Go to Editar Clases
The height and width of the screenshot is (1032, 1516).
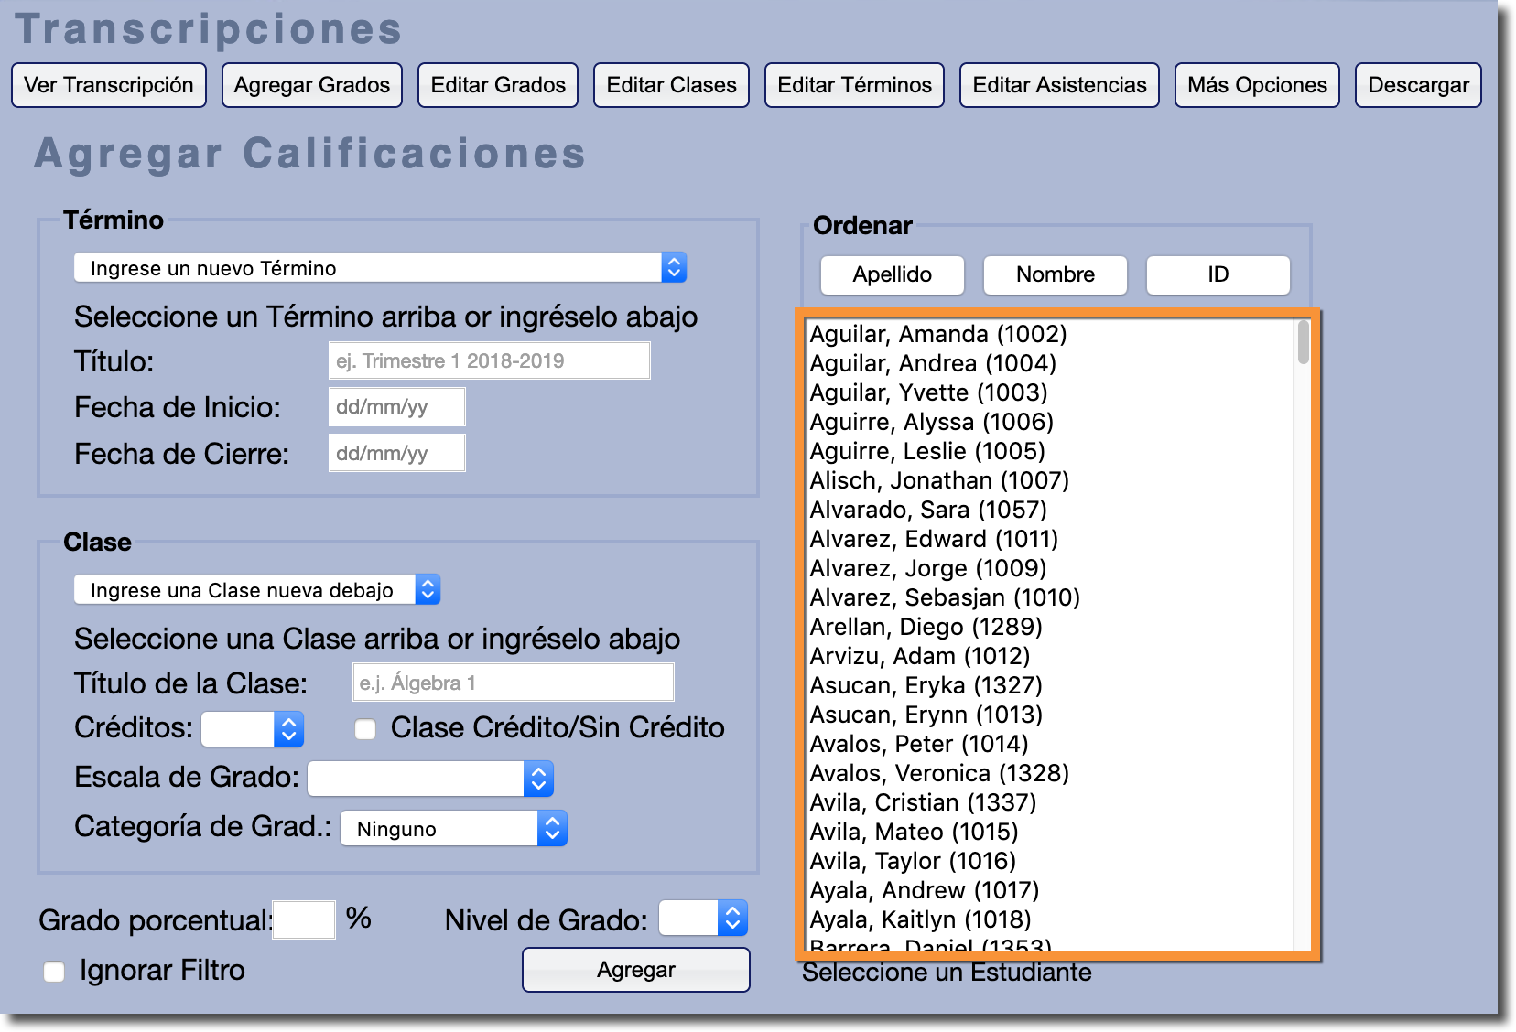(671, 85)
